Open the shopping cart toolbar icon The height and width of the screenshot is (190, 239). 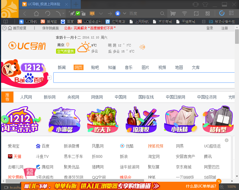[x=173, y=13]
